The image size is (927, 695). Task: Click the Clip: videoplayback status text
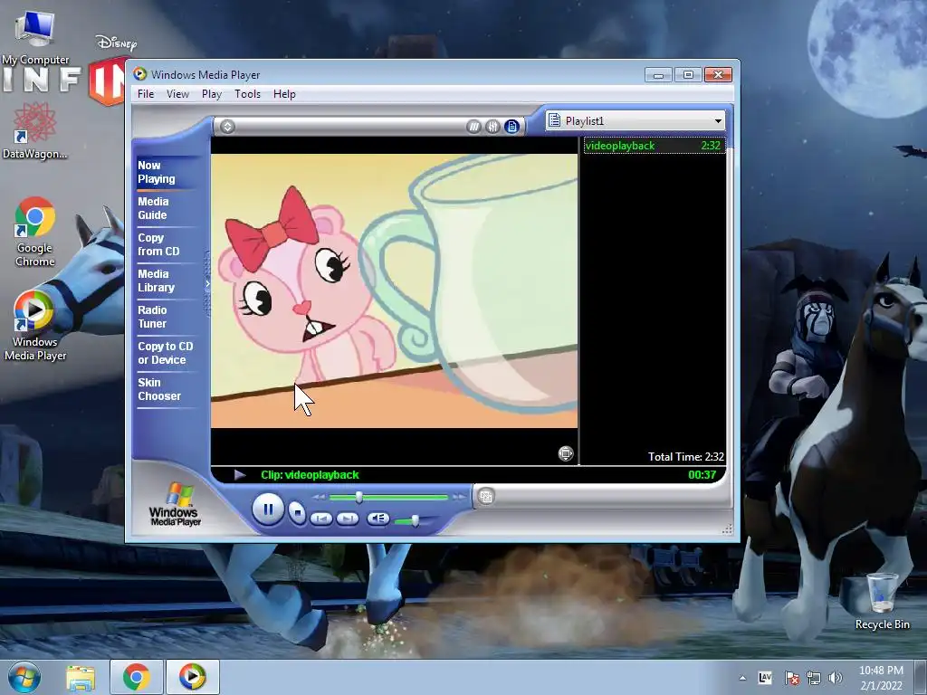tap(310, 474)
